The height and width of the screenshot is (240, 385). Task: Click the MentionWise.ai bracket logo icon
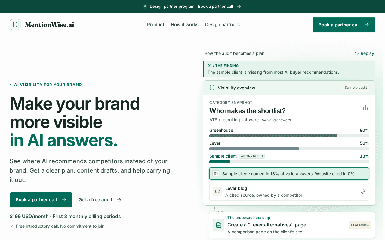point(15,25)
